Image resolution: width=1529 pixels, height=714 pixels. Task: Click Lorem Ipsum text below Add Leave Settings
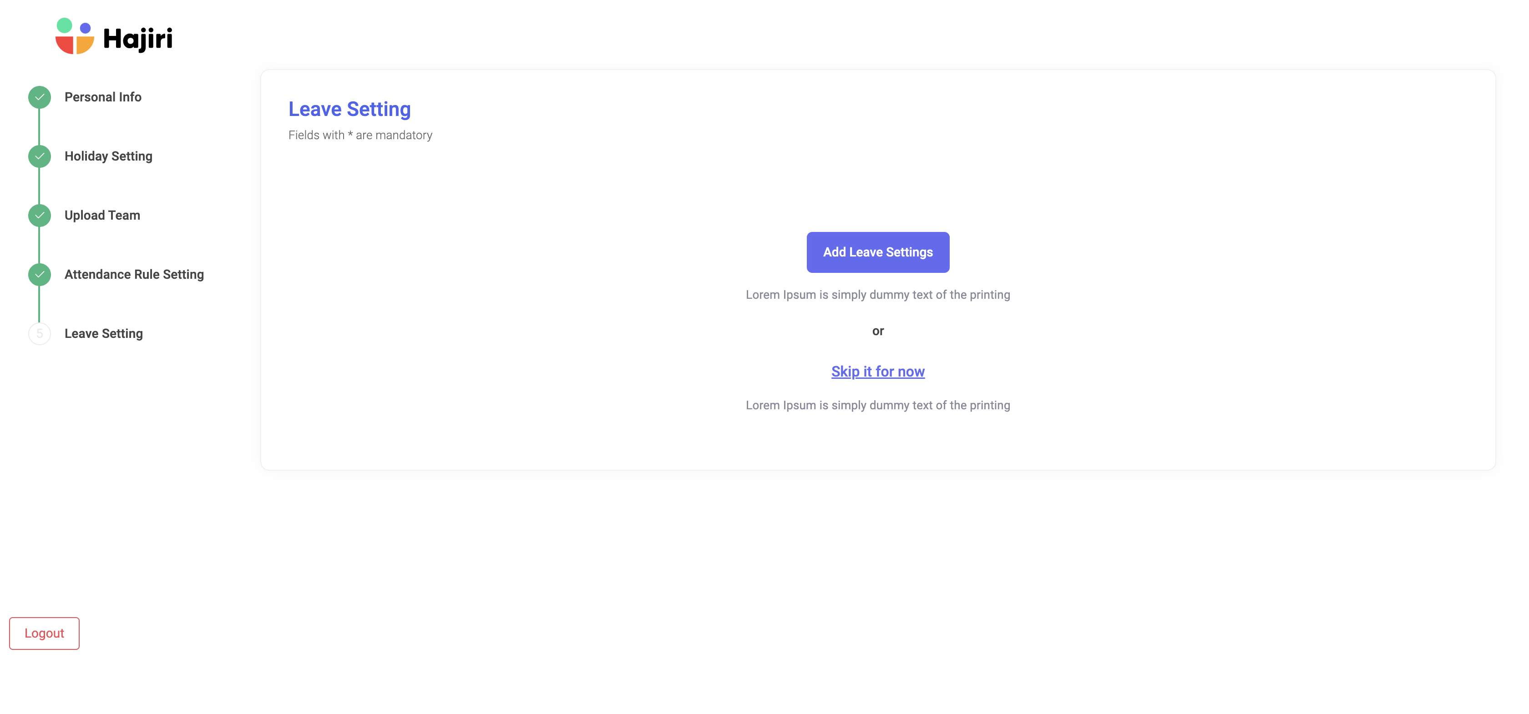point(878,295)
